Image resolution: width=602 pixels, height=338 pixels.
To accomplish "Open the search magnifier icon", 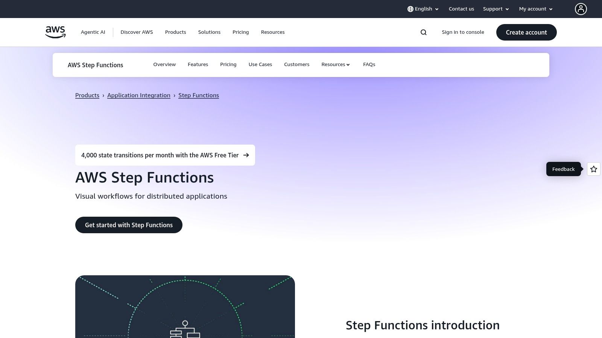I will click(x=424, y=32).
